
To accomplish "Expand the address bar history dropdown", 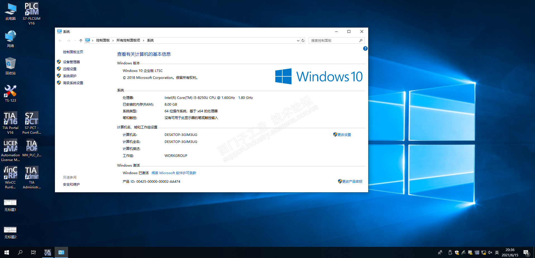I will tap(298, 40).
